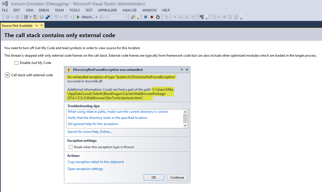The width and height of the screenshot is (322, 192).
Task: Toggle pin on Source Not Available tab
Action: tap(36, 25)
